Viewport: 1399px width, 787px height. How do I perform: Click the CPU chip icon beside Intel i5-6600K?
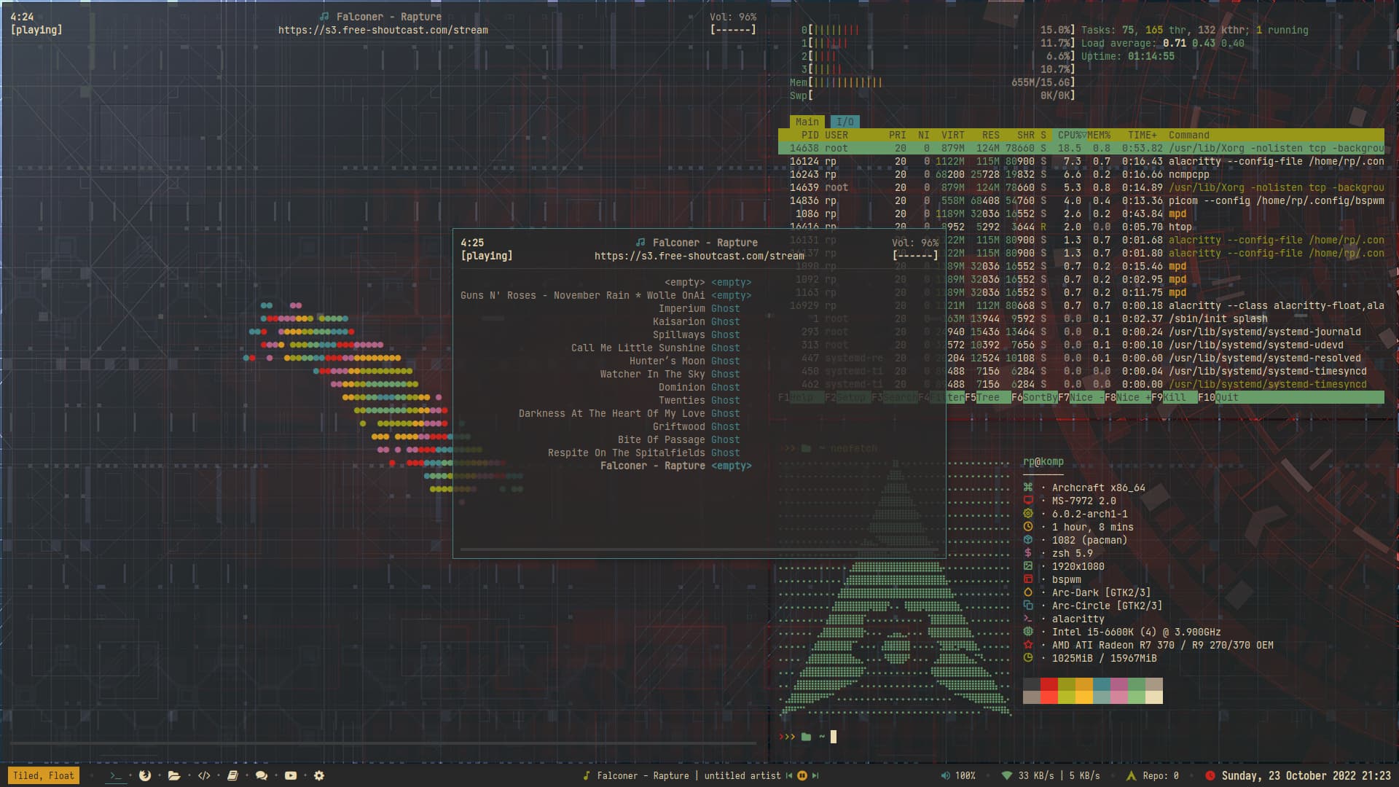pyautogui.click(x=1028, y=632)
